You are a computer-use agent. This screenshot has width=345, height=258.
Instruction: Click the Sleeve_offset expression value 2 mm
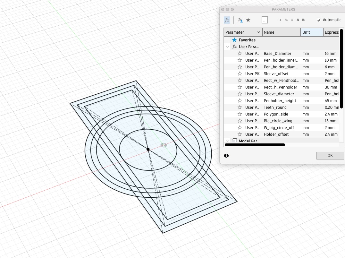pyautogui.click(x=330, y=74)
